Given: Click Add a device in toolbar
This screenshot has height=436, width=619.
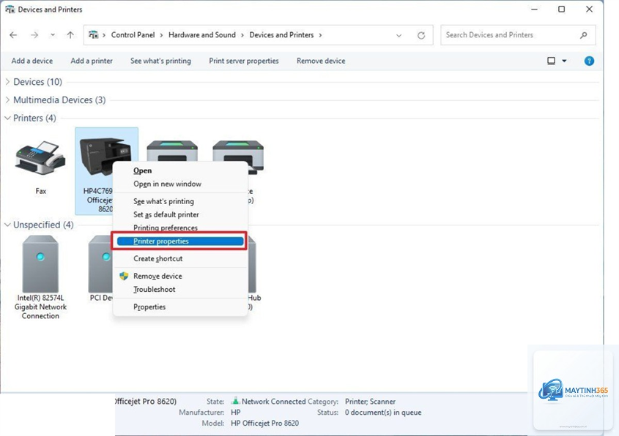Looking at the screenshot, I should coord(32,61).
